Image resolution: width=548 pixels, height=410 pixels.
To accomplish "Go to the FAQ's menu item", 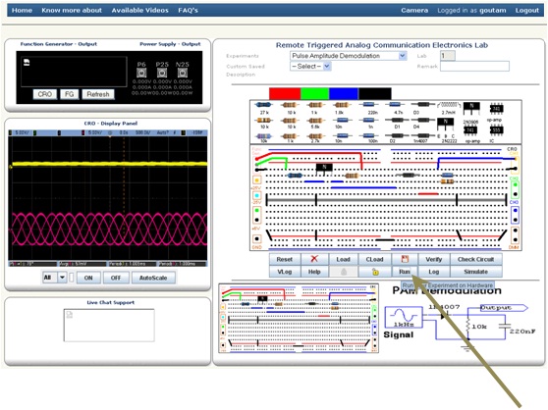I will point(188,10).
